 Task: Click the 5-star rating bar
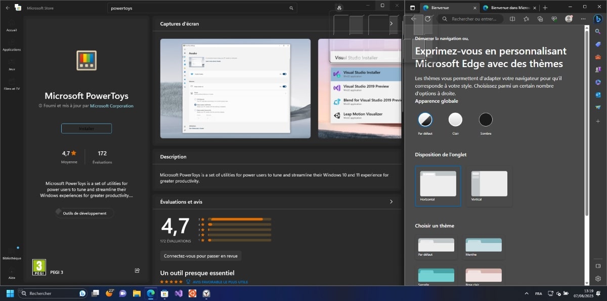click(239, 219)
